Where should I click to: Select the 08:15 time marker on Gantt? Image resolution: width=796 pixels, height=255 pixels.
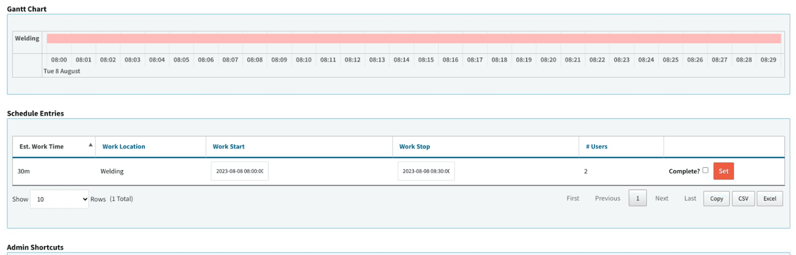426,60
